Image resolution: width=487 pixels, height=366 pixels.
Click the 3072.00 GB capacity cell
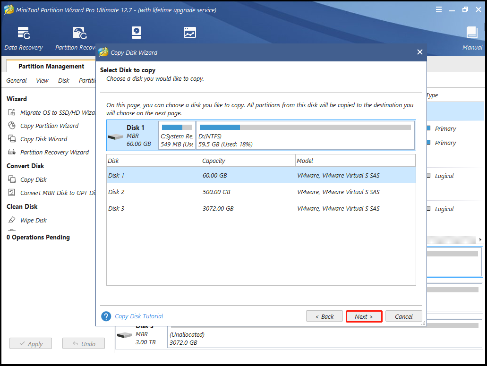(218, 208)
